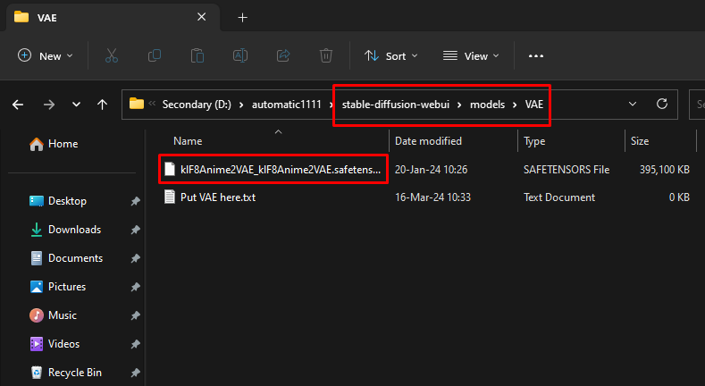Viewport: 705px width, 386px height.
Task: Click the Share icon in toolbar
Action: click(283, 55)
